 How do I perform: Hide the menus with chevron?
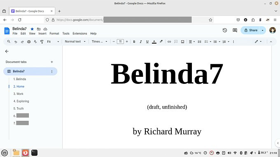click(x=271, y=42)
